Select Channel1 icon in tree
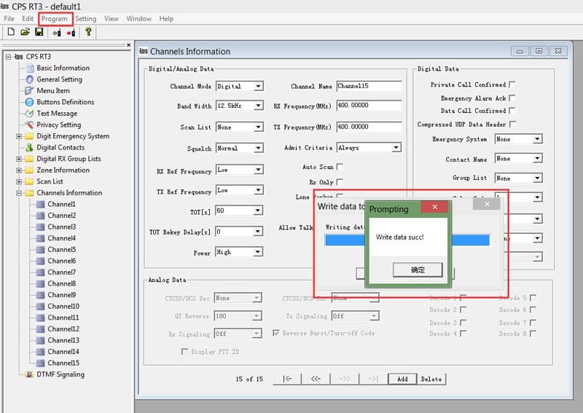Viewport: 583px width, 413px height. [41, 205]
